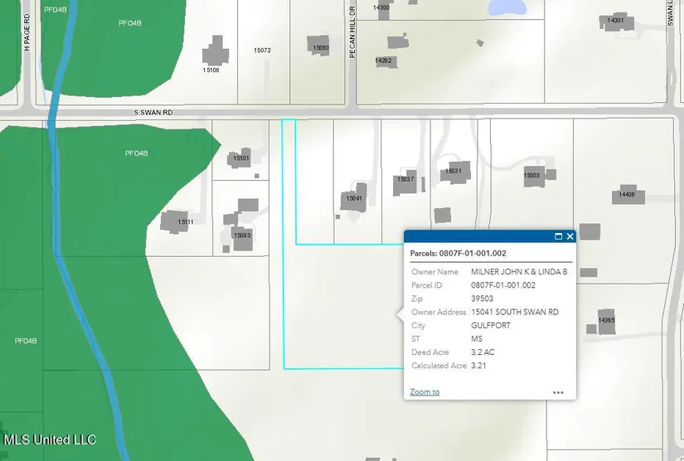The height and width of the screenshot is (461, 684).
Task: Select the building labeled 15101
Action: 240,158
